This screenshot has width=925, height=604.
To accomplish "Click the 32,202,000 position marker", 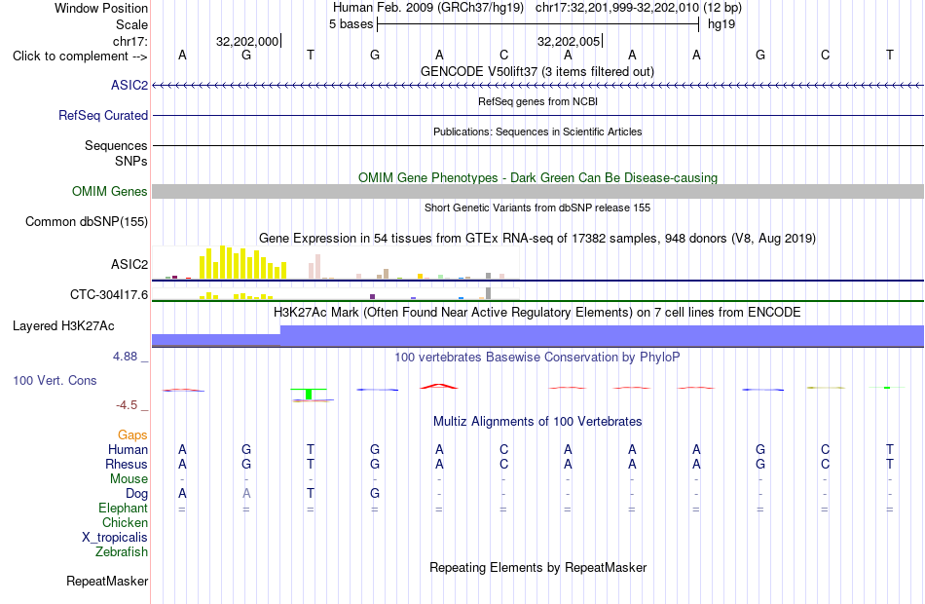I will point(248,41).
